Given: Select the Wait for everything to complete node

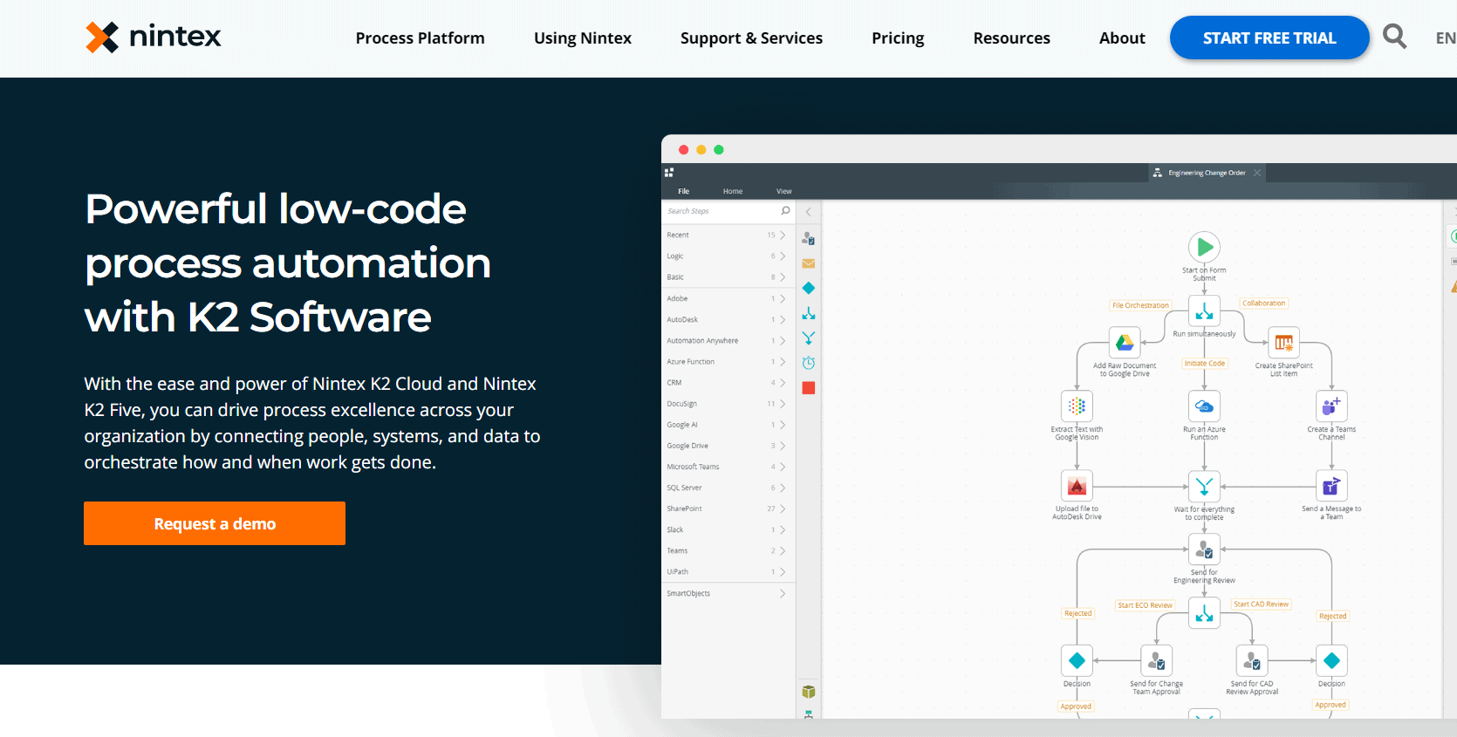Looking at the screenshot, I should (1204, 486).
